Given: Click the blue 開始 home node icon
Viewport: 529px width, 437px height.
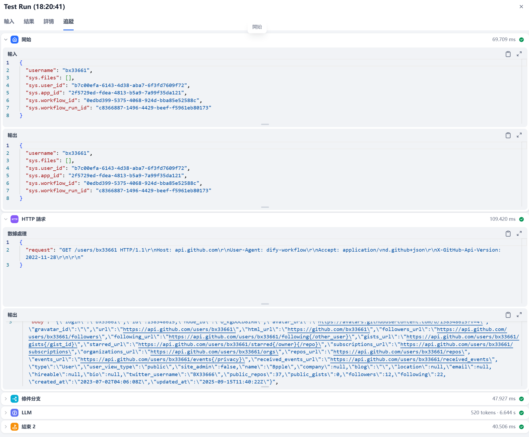Looking at the screenshot, I should pyautogui.click(x=15, y=40).
